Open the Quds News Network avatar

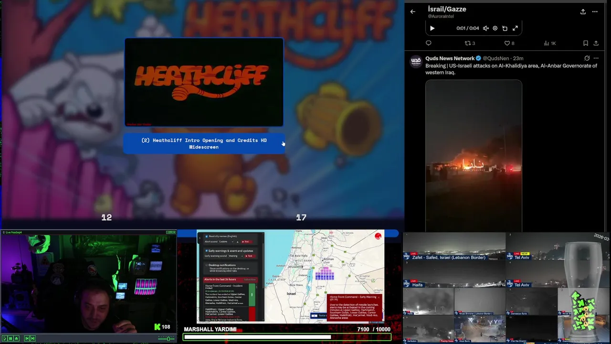pos(416,61)
